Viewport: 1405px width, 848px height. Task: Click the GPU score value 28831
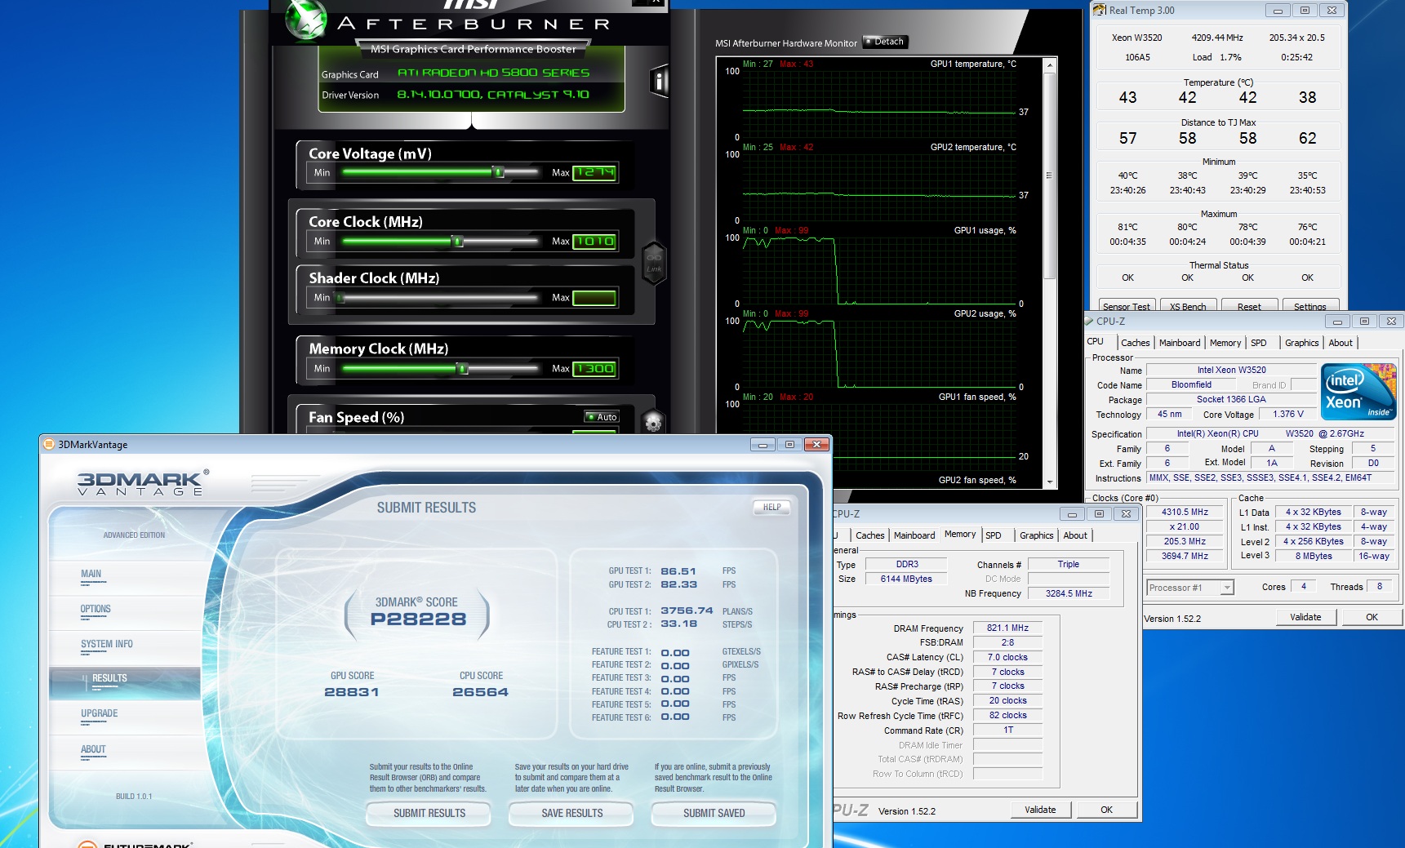click(x=352, y=692)
